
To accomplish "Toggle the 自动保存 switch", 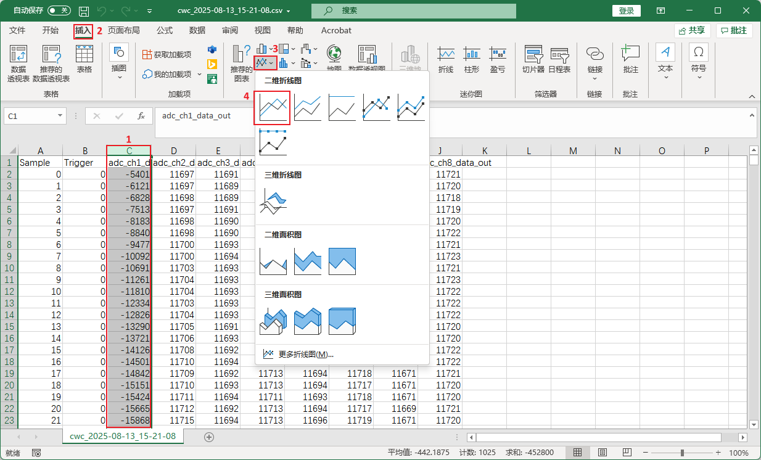I will pos(59,10).
